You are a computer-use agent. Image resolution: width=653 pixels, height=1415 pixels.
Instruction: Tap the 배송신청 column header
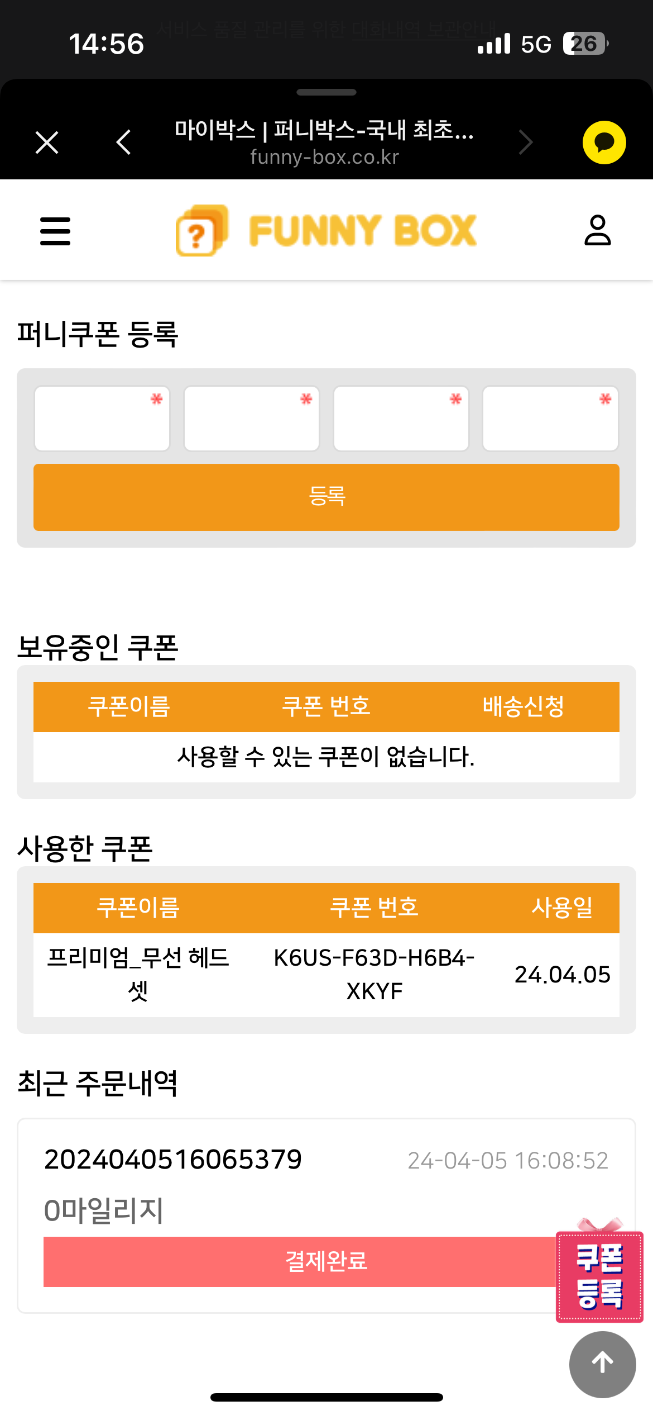coord(523,706)
